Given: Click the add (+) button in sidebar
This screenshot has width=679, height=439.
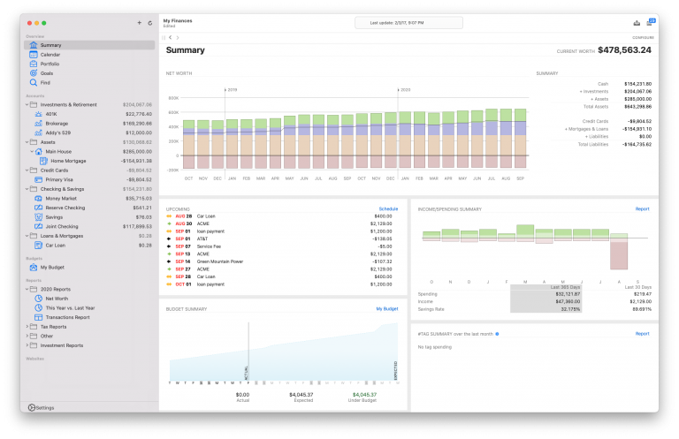Looking at the screenshot, I should click(140, 22).
